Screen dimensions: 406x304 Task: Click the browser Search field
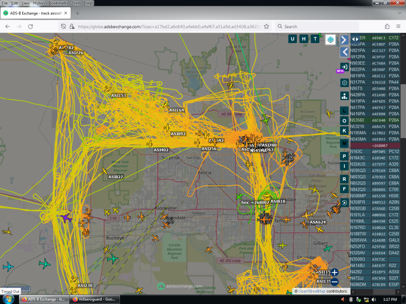[x=317, y=27]
